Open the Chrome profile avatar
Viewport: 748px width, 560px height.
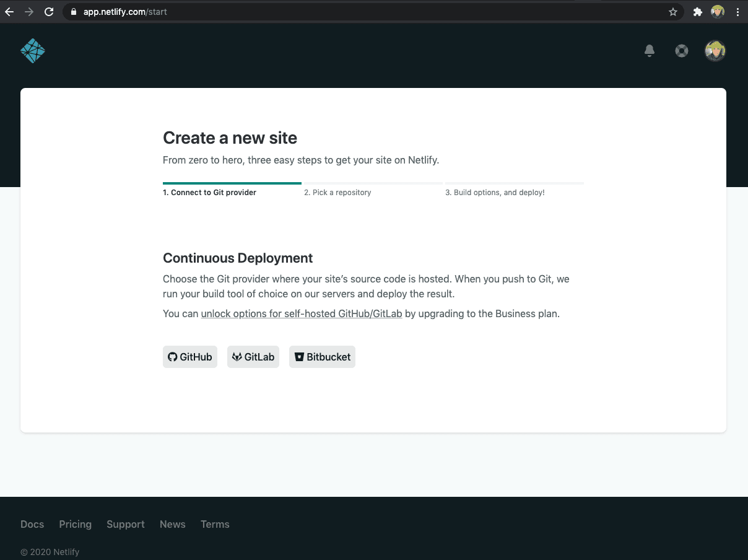click(x=718, y=12)
